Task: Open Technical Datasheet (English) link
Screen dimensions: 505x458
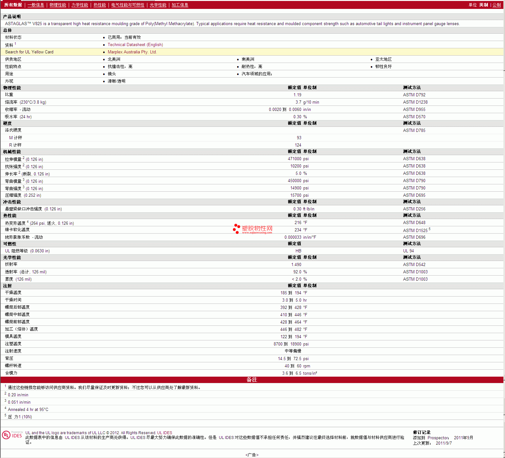Action: click(135, 44)
